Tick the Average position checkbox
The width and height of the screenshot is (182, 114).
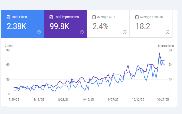(x=137, y=17)
